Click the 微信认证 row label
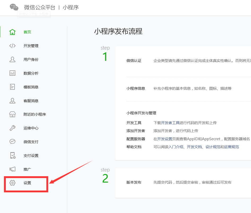 (134, 61)
